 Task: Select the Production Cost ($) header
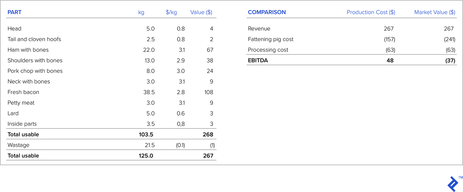(371, 12)
